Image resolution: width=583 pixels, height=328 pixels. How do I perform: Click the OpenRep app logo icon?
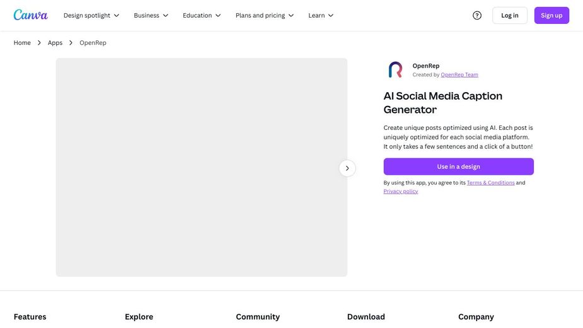coord(395,70)
